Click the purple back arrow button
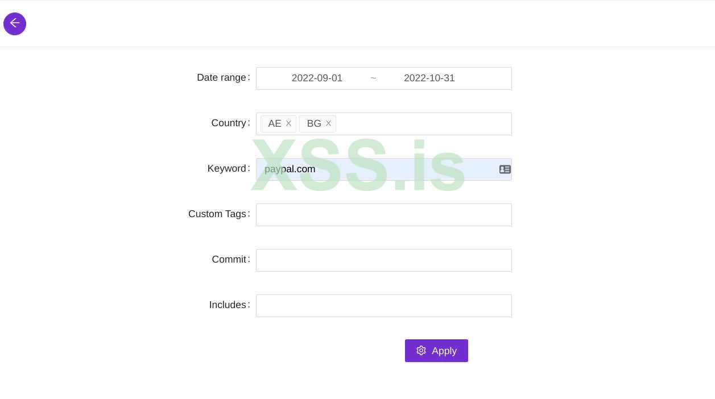Viewport: 715px width, 399px height. point(15,24)
